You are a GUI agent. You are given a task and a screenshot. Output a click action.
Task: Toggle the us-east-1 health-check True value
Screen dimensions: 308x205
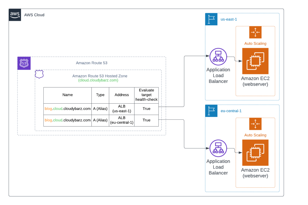click(x=146, y=108)
